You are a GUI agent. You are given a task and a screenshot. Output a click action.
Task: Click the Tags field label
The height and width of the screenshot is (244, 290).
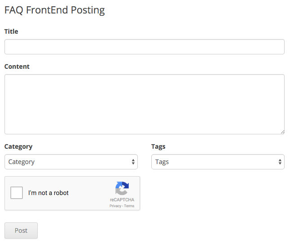(x=158, y=146)
